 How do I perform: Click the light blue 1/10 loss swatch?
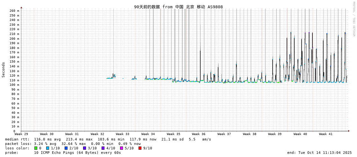47,148
